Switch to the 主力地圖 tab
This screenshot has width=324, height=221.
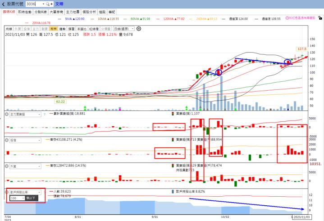coord(73,12)
